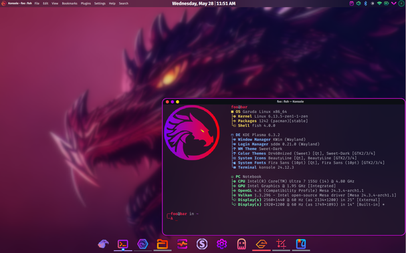Image resolution: width=406 pixels, height=253 pixels.
Task: Click the 'foo : fish — Konsole' window title
Action: [x=290, y=101]
